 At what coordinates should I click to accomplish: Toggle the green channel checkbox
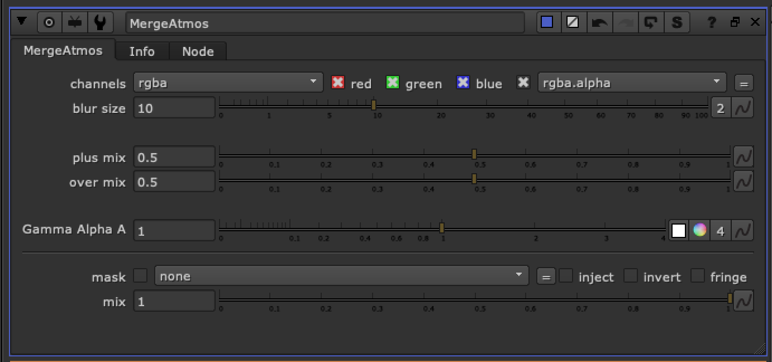393,82
